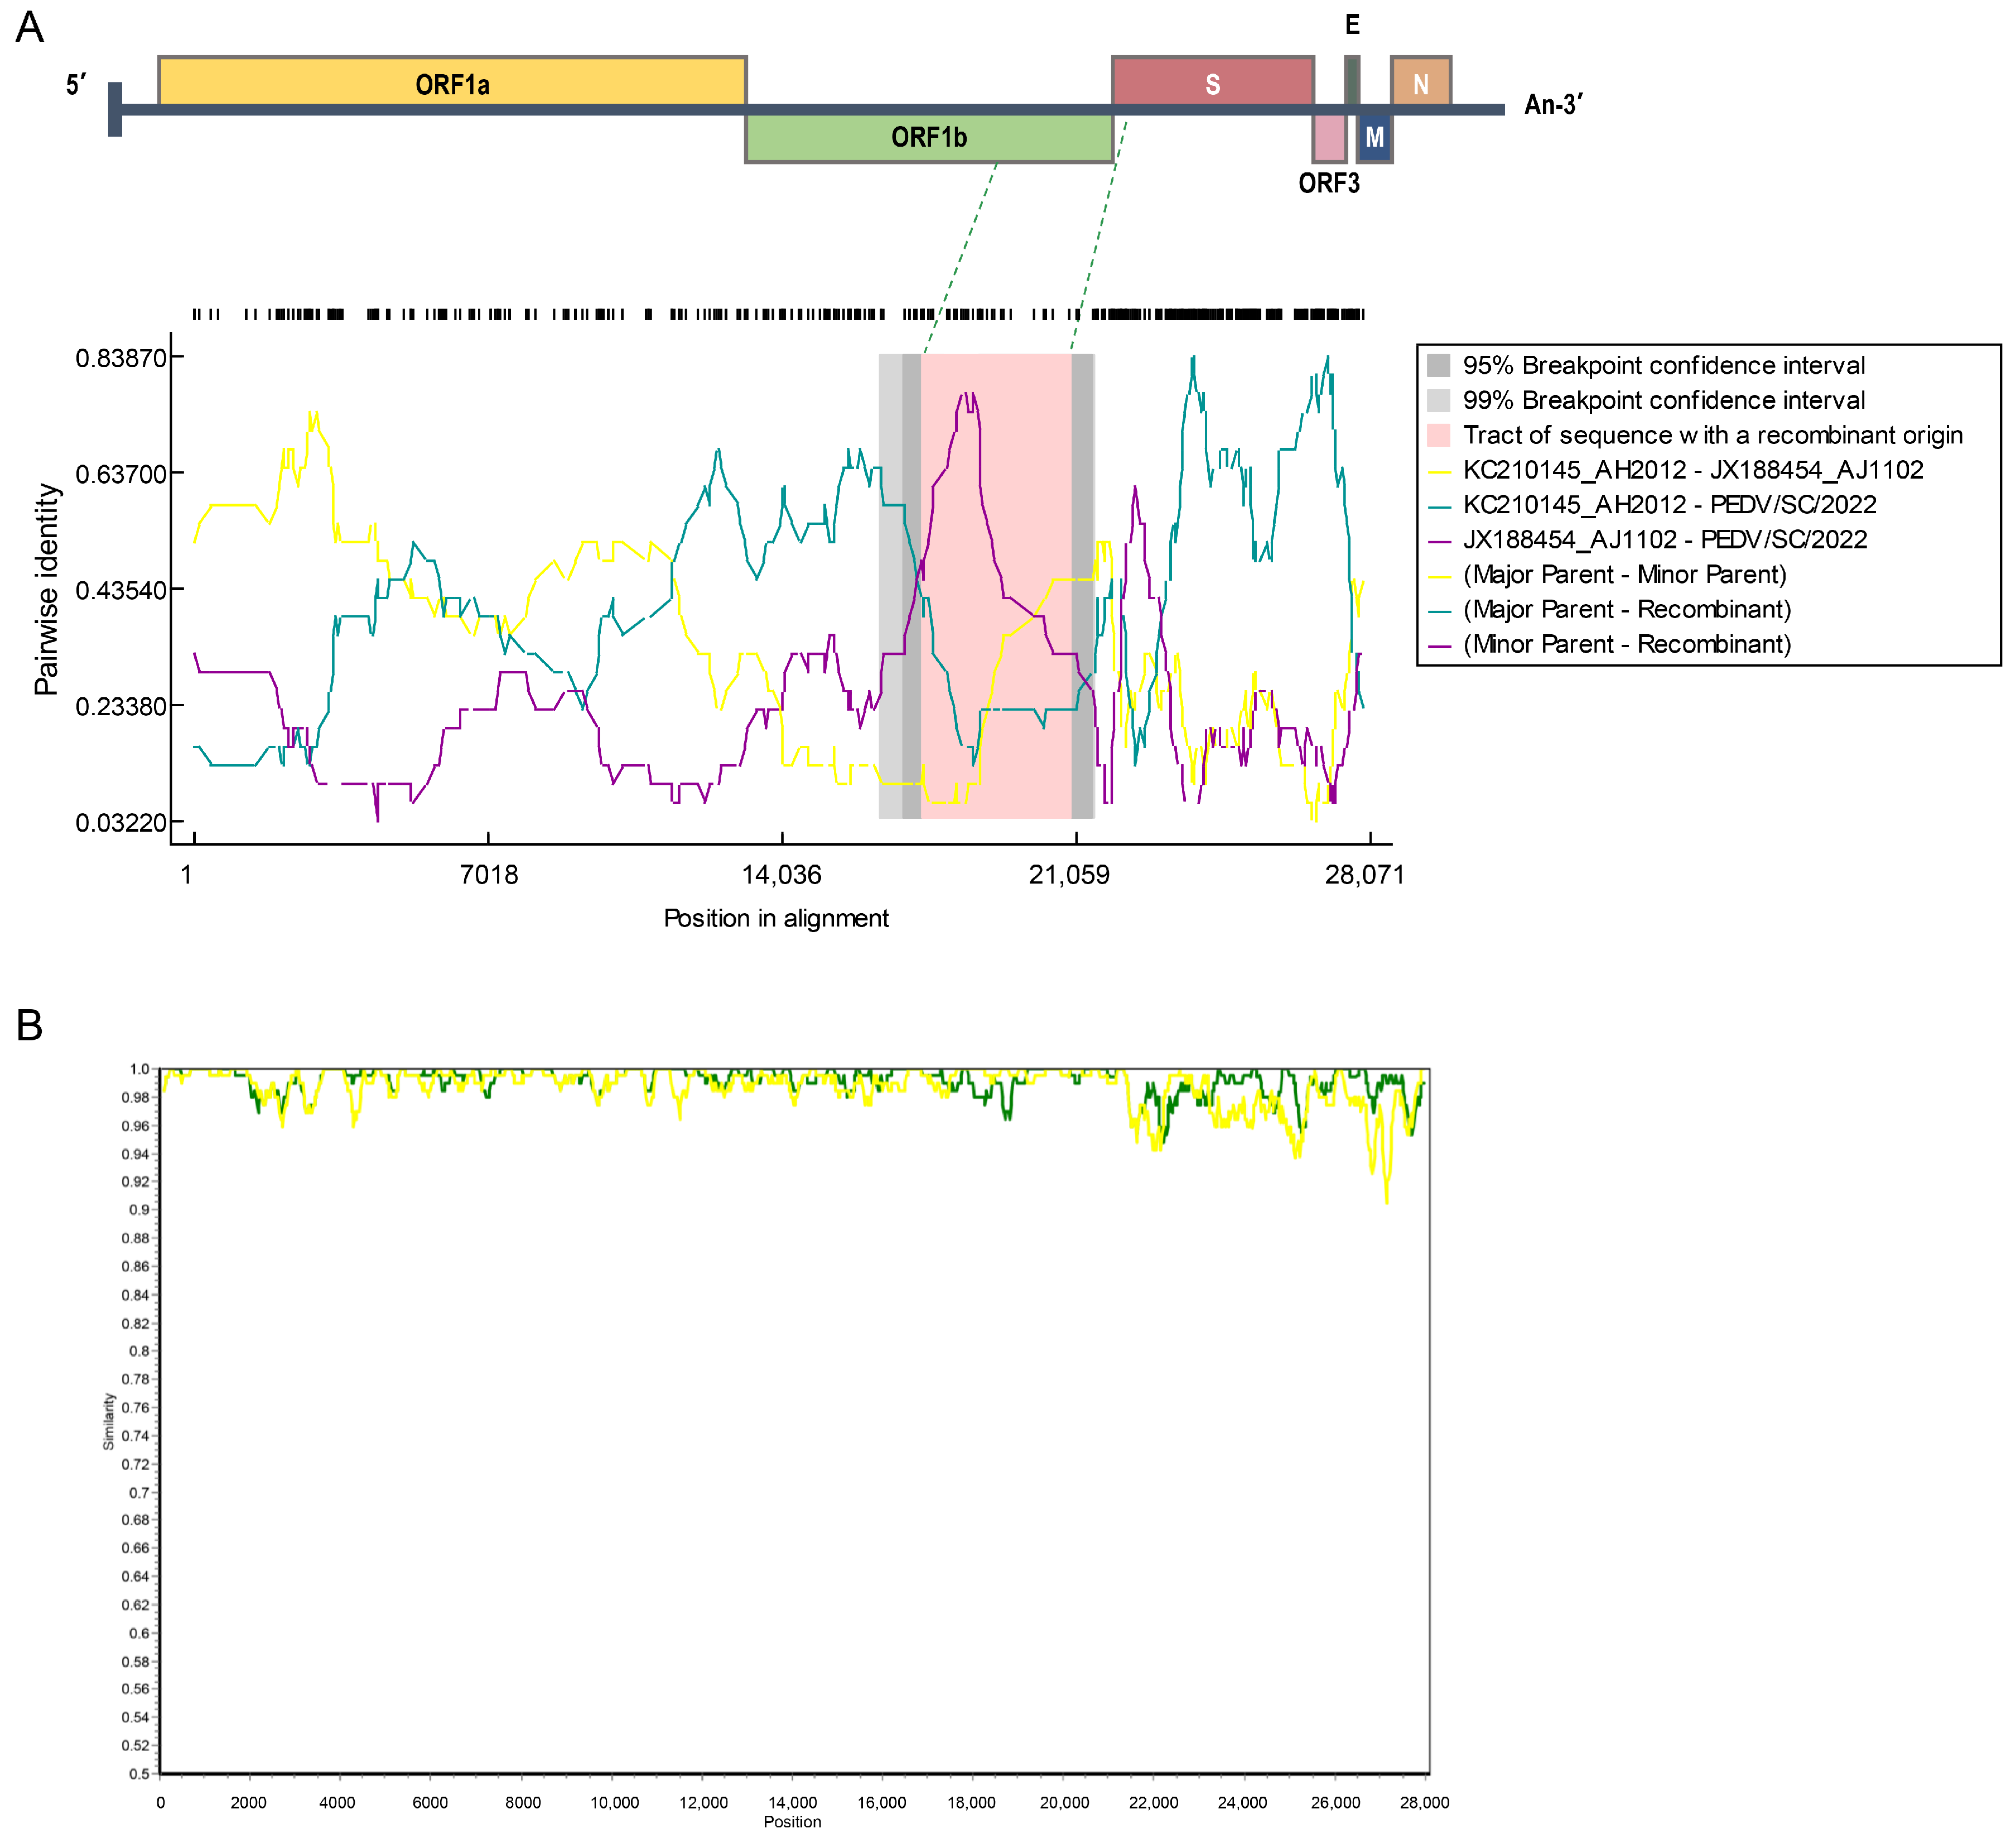Image resolution: width=2016 pixels, height=1843 pixels.
Task: Click the small E gene box
Action: pos(1352,80)
